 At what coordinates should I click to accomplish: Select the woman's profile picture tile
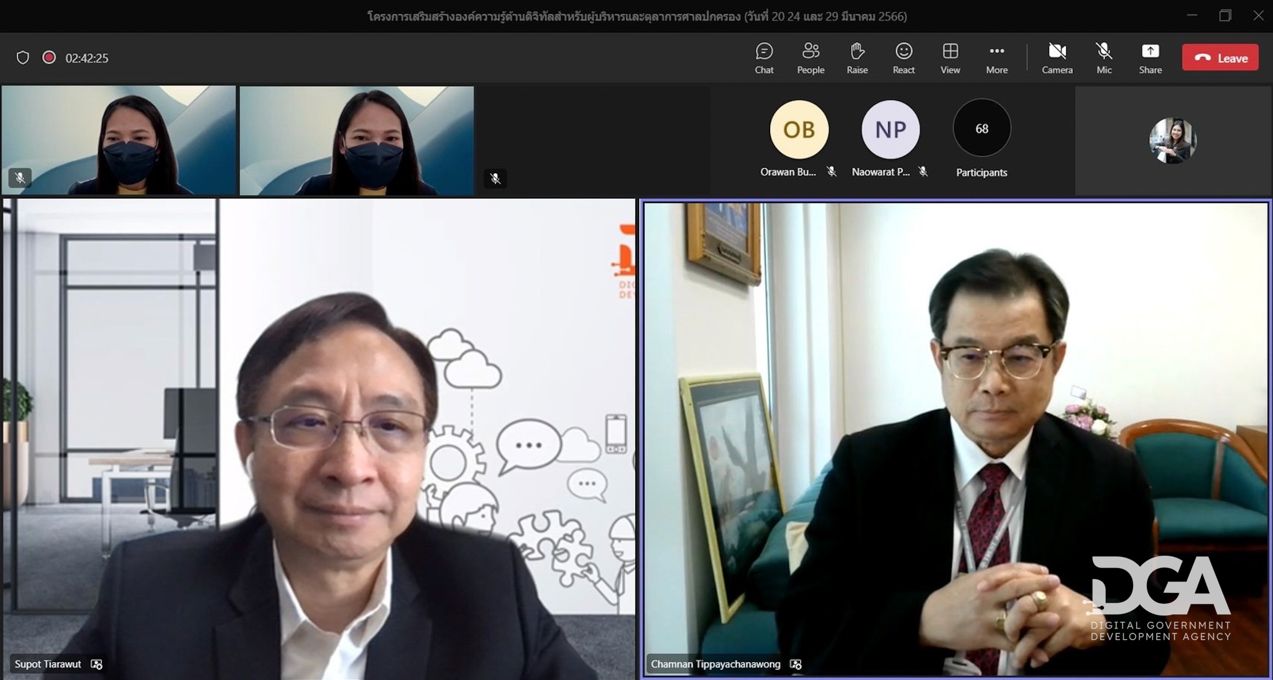pos(1173,140)
